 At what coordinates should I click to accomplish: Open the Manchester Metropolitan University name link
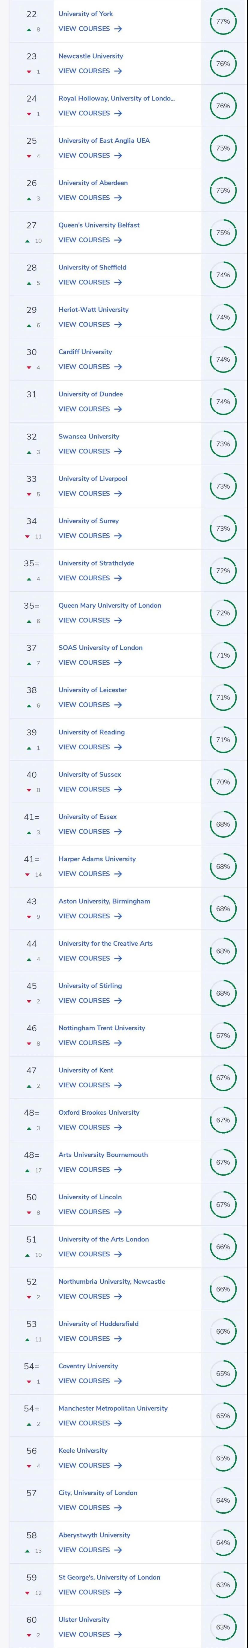tap(113, 1408)
